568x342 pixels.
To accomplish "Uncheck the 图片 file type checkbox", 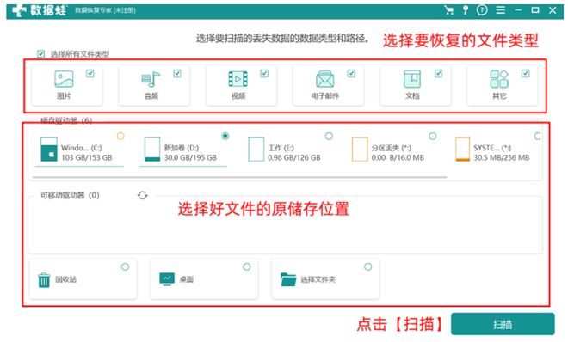I will (x=90, y=73).
